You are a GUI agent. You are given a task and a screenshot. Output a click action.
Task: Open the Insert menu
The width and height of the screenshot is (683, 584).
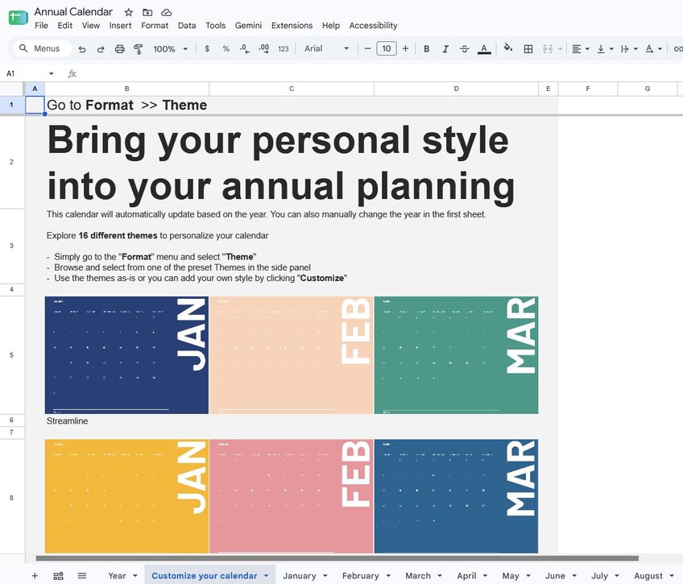[120, 26]
